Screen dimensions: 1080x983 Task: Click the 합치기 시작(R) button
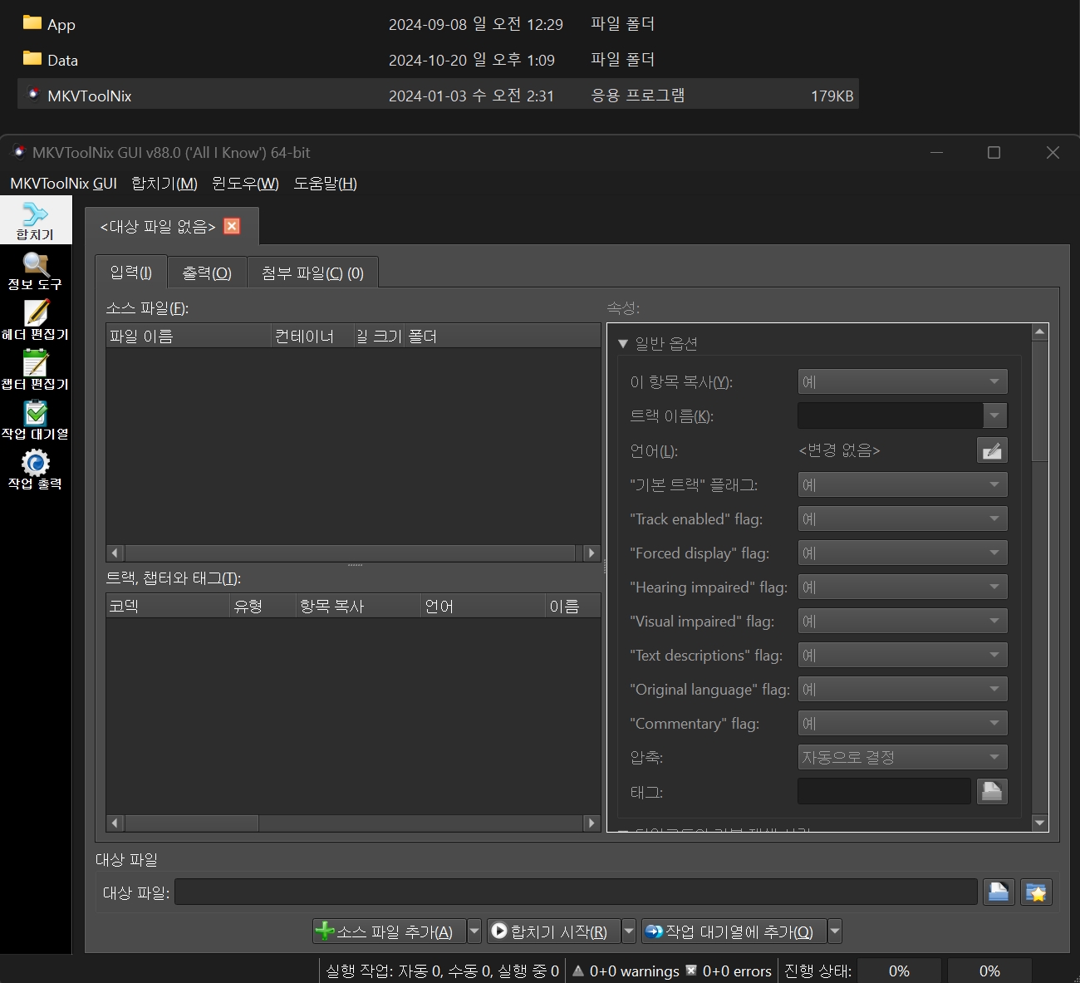[554, 931]
